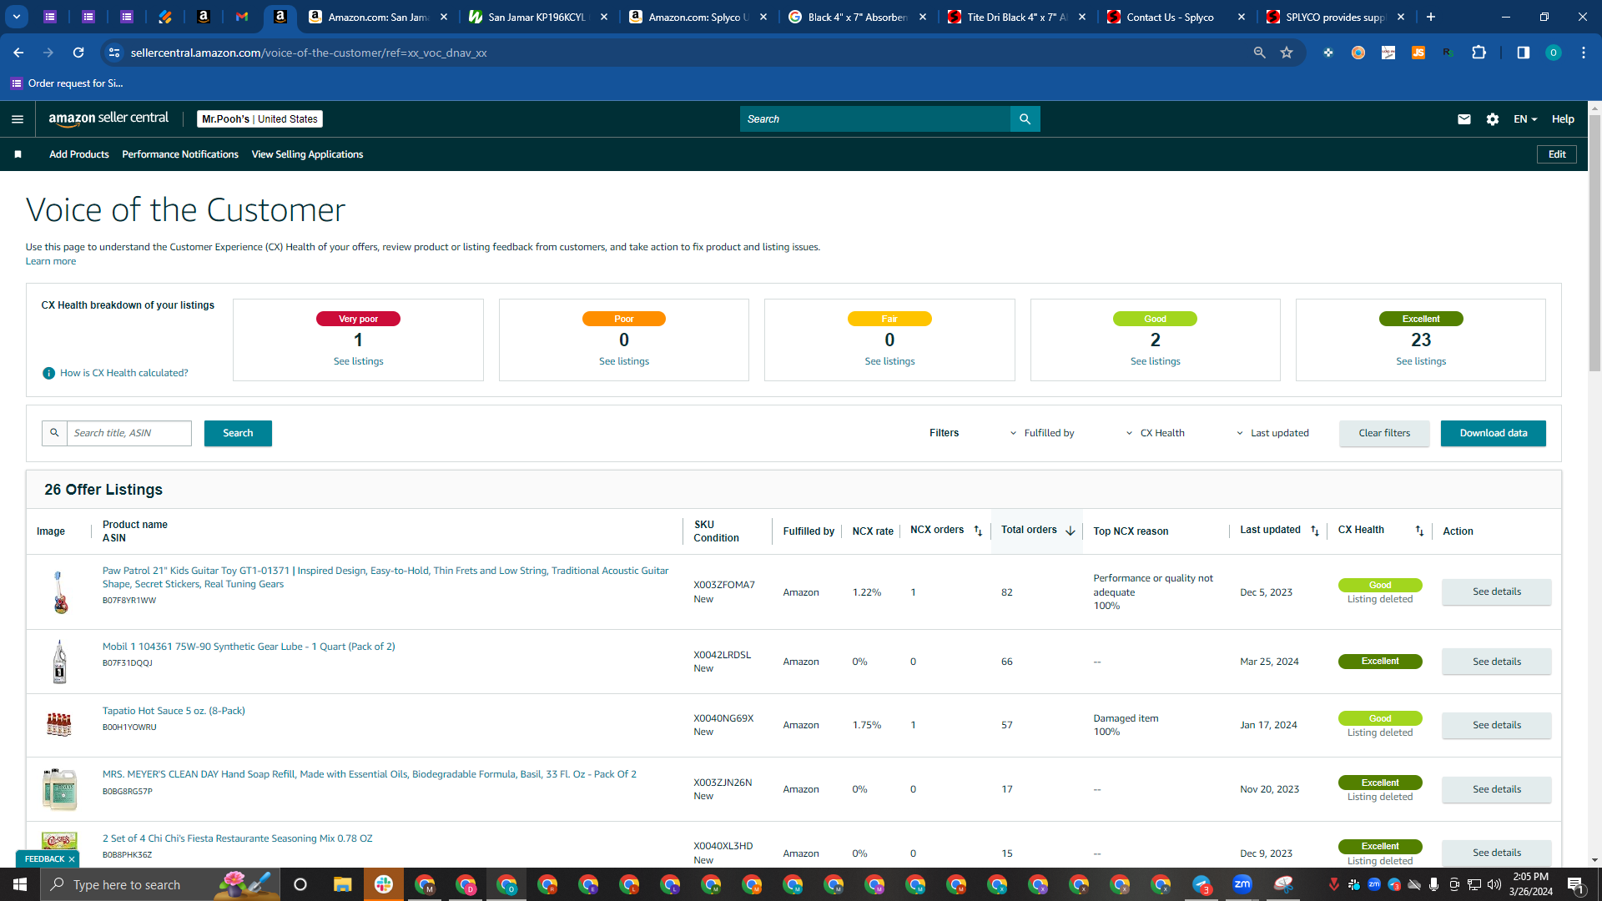Image resolution: width=1602 pixels, height=901 pixels.
Task: Open the Seller Central hamburger menu
Action: (18, 119)
